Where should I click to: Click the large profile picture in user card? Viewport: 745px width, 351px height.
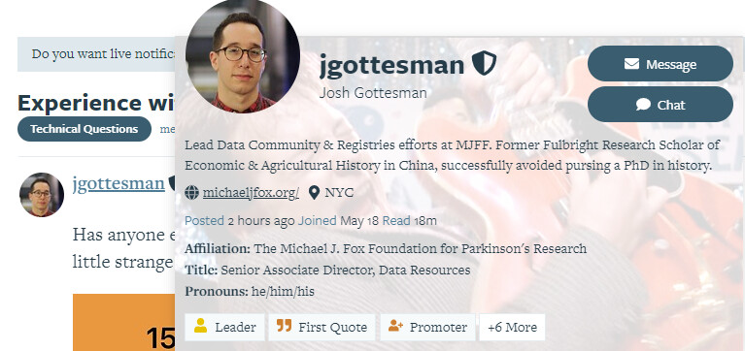click(x=242, y=57)
